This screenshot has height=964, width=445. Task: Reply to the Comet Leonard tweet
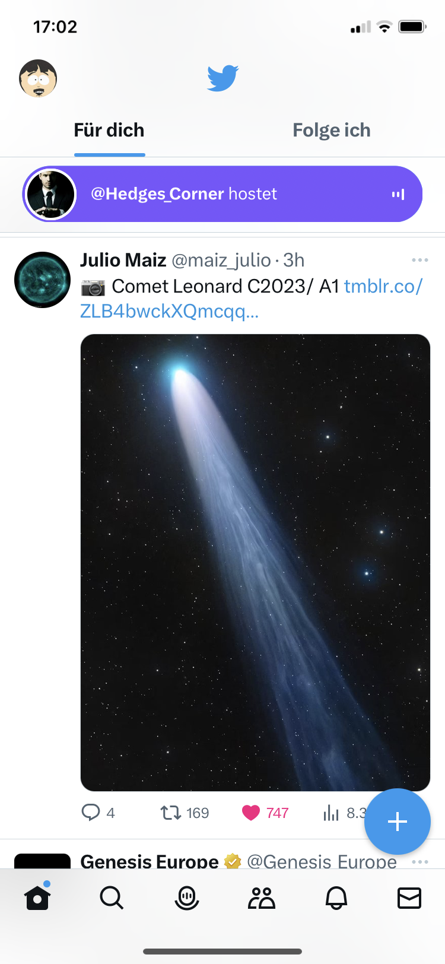(91, 812)
